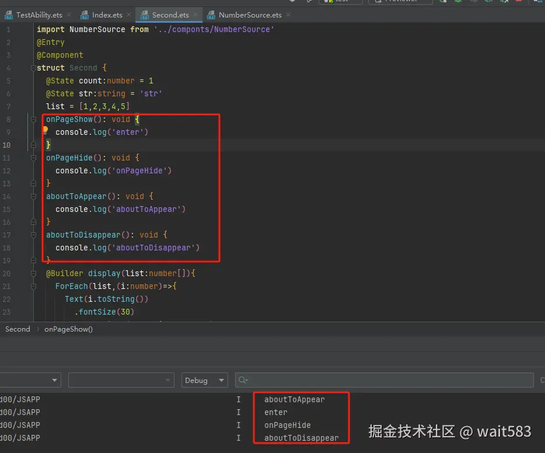Click the onPageShow() breadcrumb item

[68, 329]
